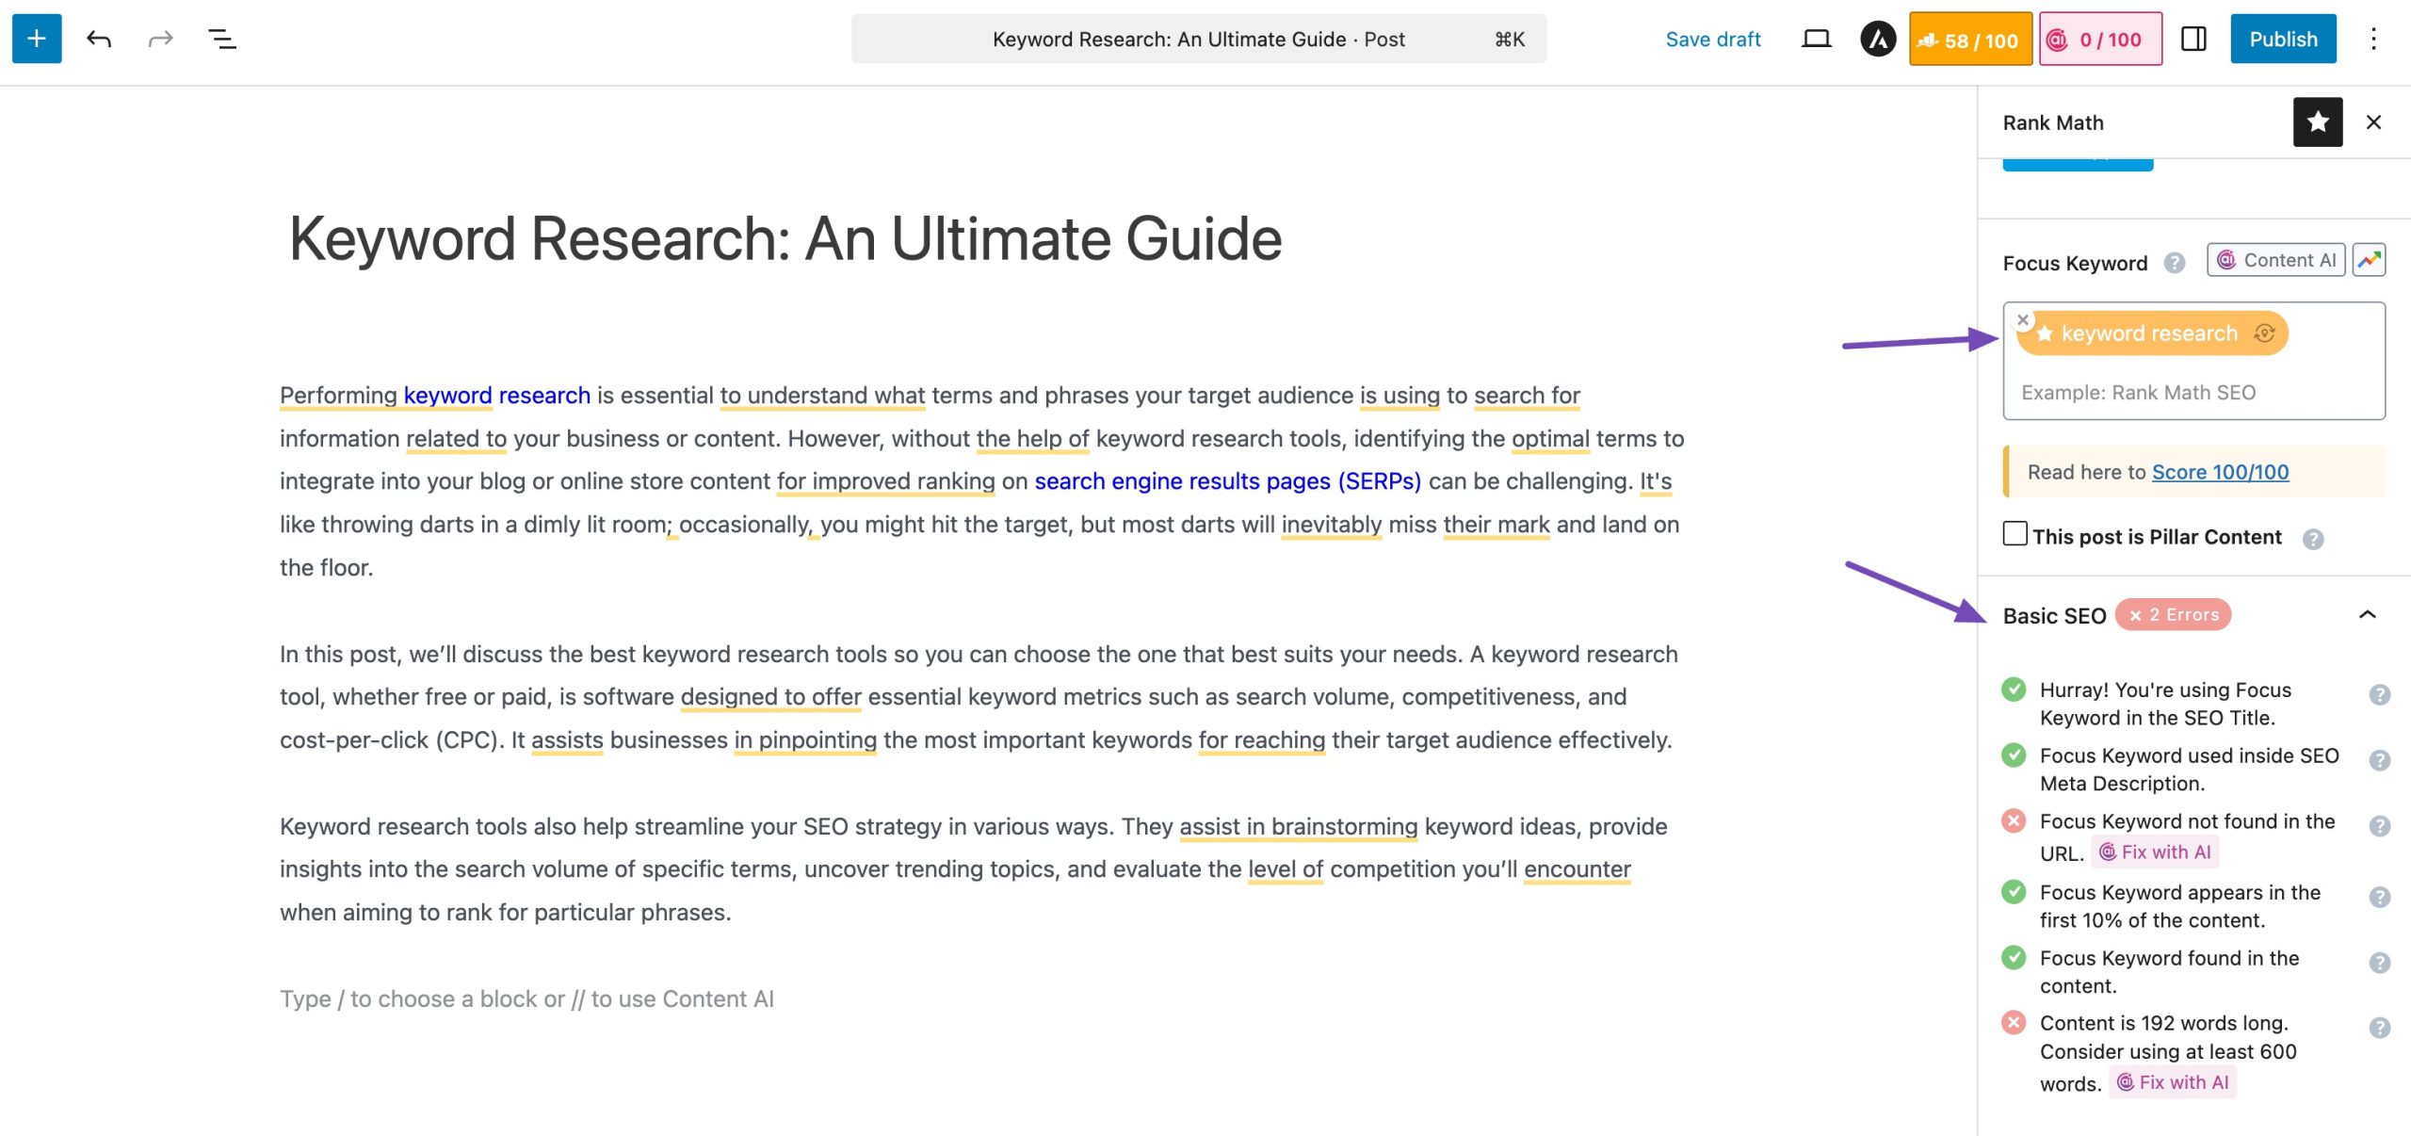Open the document overview list icon
The image size is (2411, 1136).
click(222, 39)
